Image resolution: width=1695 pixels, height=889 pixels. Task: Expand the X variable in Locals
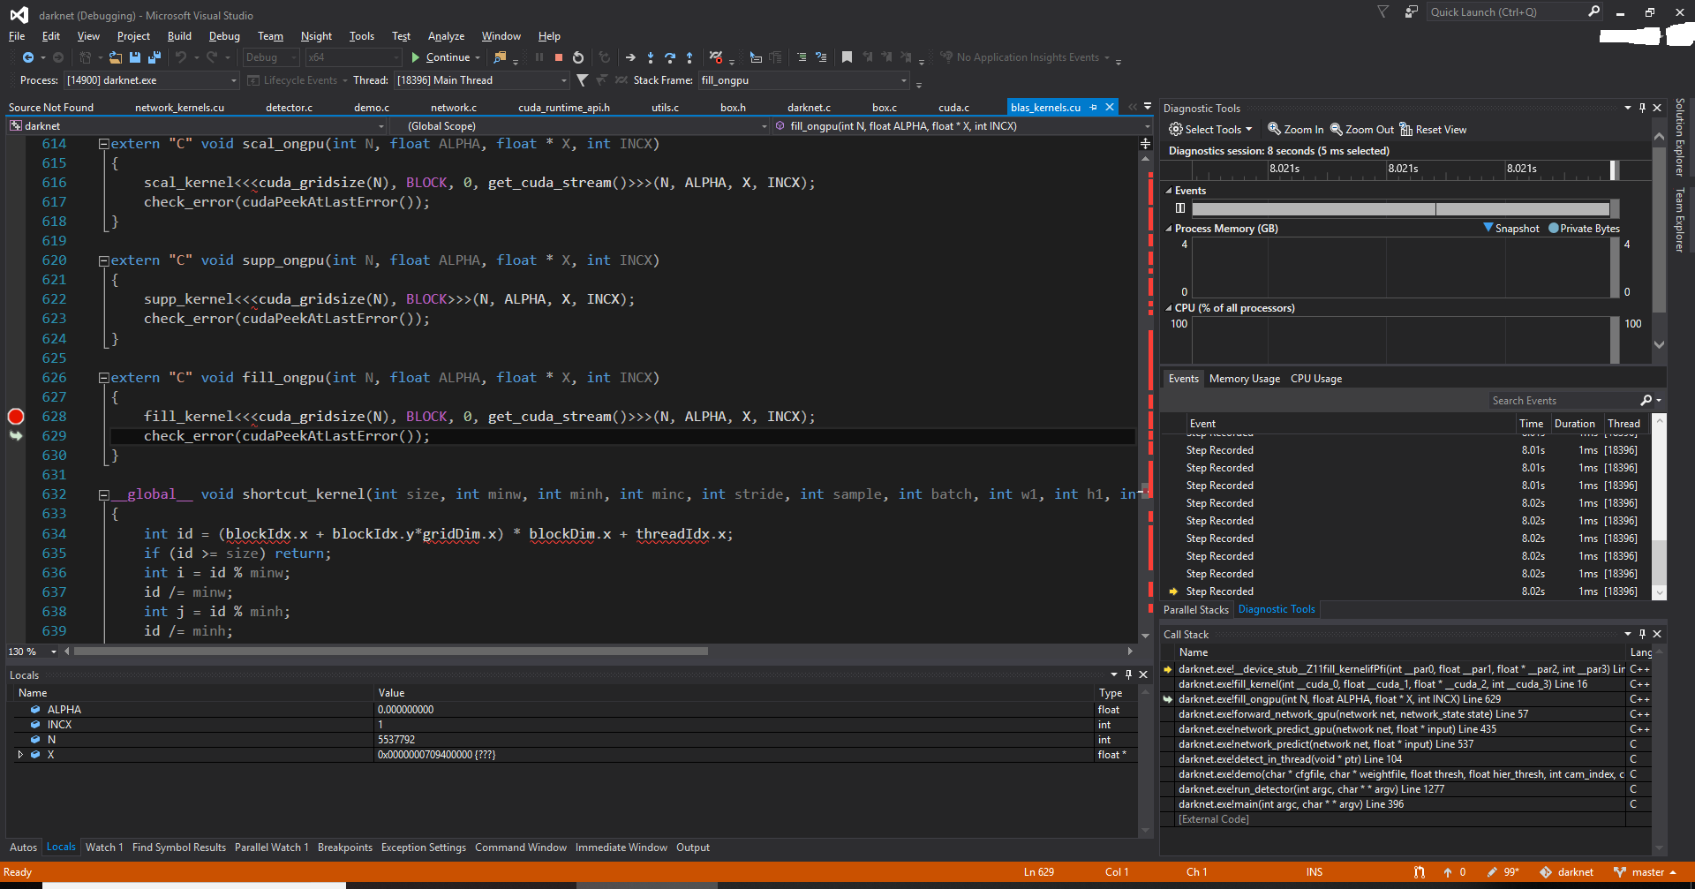(x=20, y=755)
